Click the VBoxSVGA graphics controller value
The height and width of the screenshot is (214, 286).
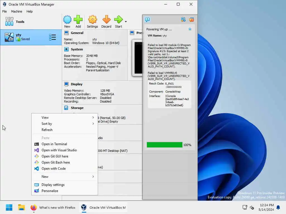[x=107, y=94]
